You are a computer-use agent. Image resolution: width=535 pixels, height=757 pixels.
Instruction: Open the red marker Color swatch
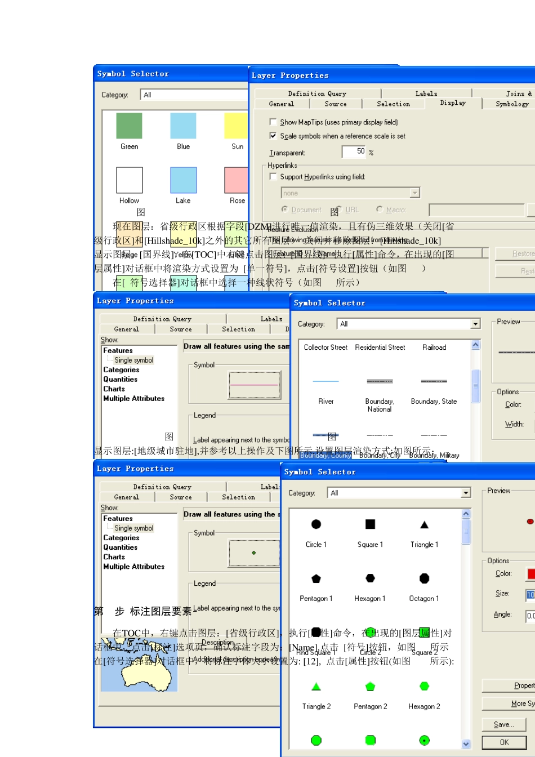coord(530,573)
